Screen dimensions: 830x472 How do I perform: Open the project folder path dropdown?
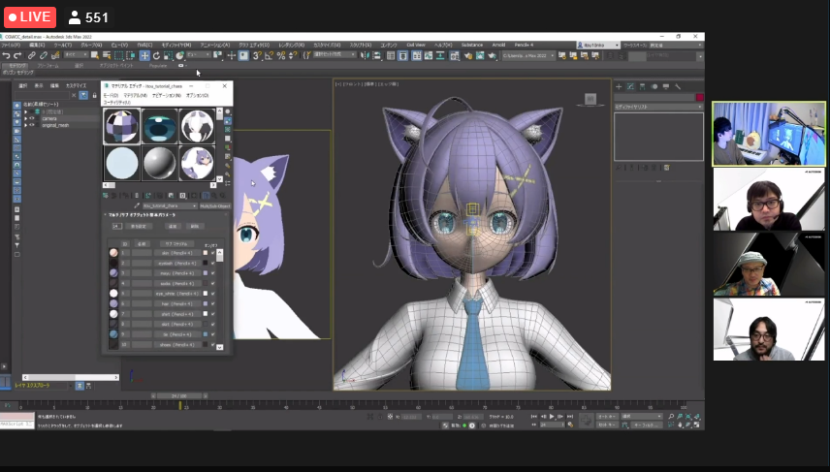click(528, 55)
